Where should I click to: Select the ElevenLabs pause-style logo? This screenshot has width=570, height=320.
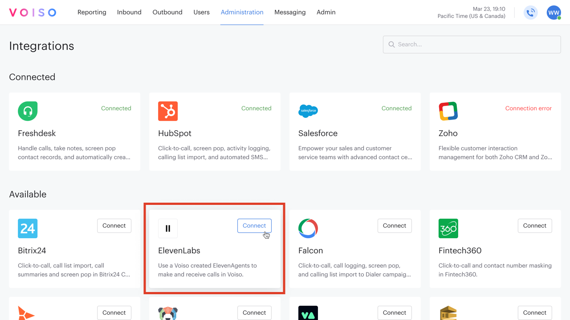click(168, 228)
